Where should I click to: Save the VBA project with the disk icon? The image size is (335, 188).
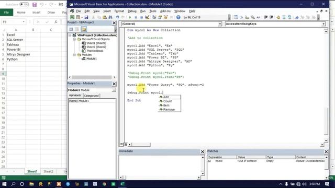pos(86,17)
